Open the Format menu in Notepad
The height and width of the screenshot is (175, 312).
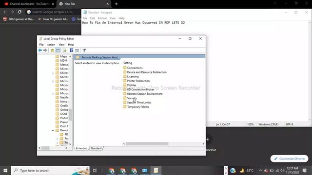(x=102, y=18)
